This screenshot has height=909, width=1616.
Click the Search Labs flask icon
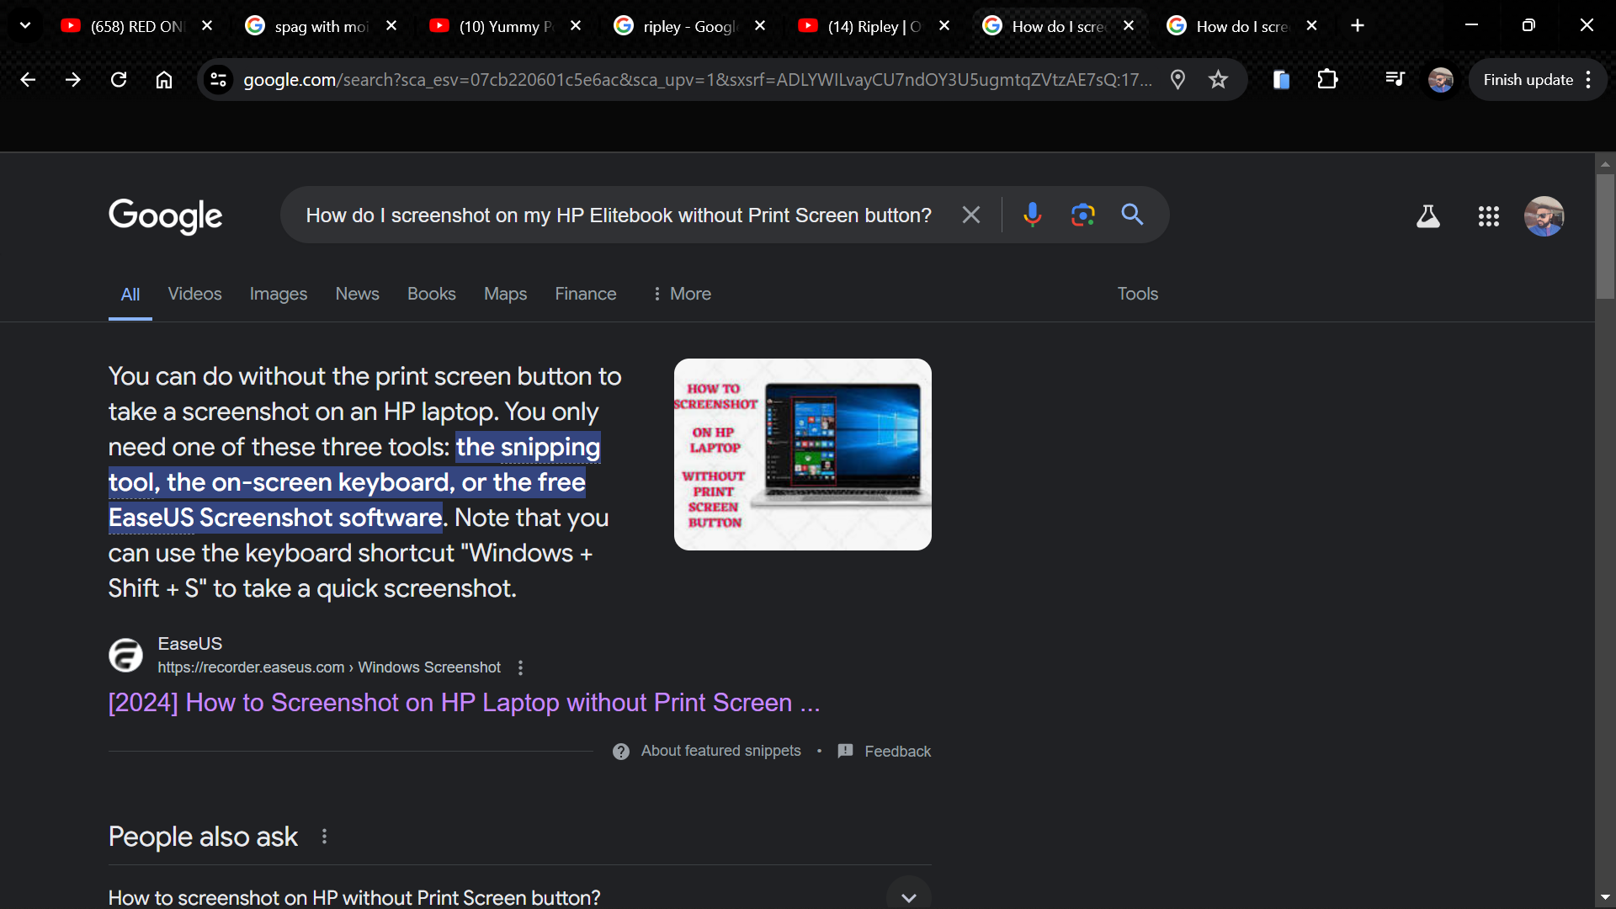[1427, 216]
